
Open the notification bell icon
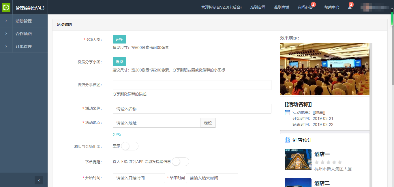[350, 7]
